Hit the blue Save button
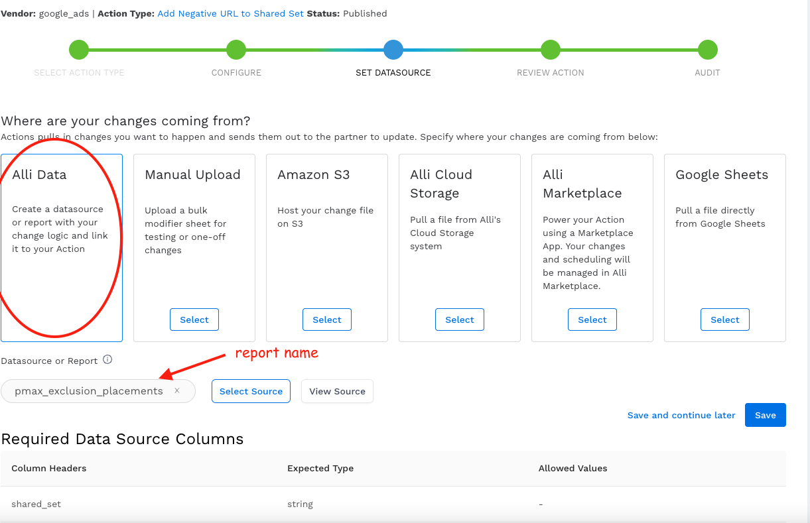Viewport: 810px width, 523px height. coord(765,415)
